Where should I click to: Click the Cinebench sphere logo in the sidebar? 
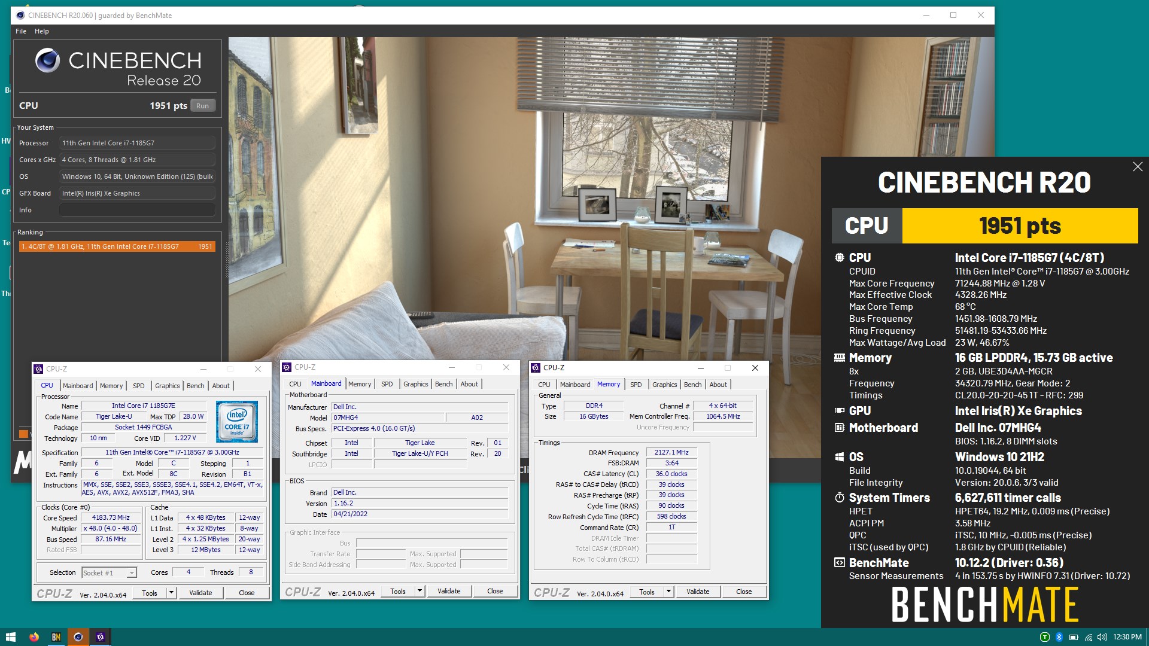pyautogui.click(x=47, y=60)
